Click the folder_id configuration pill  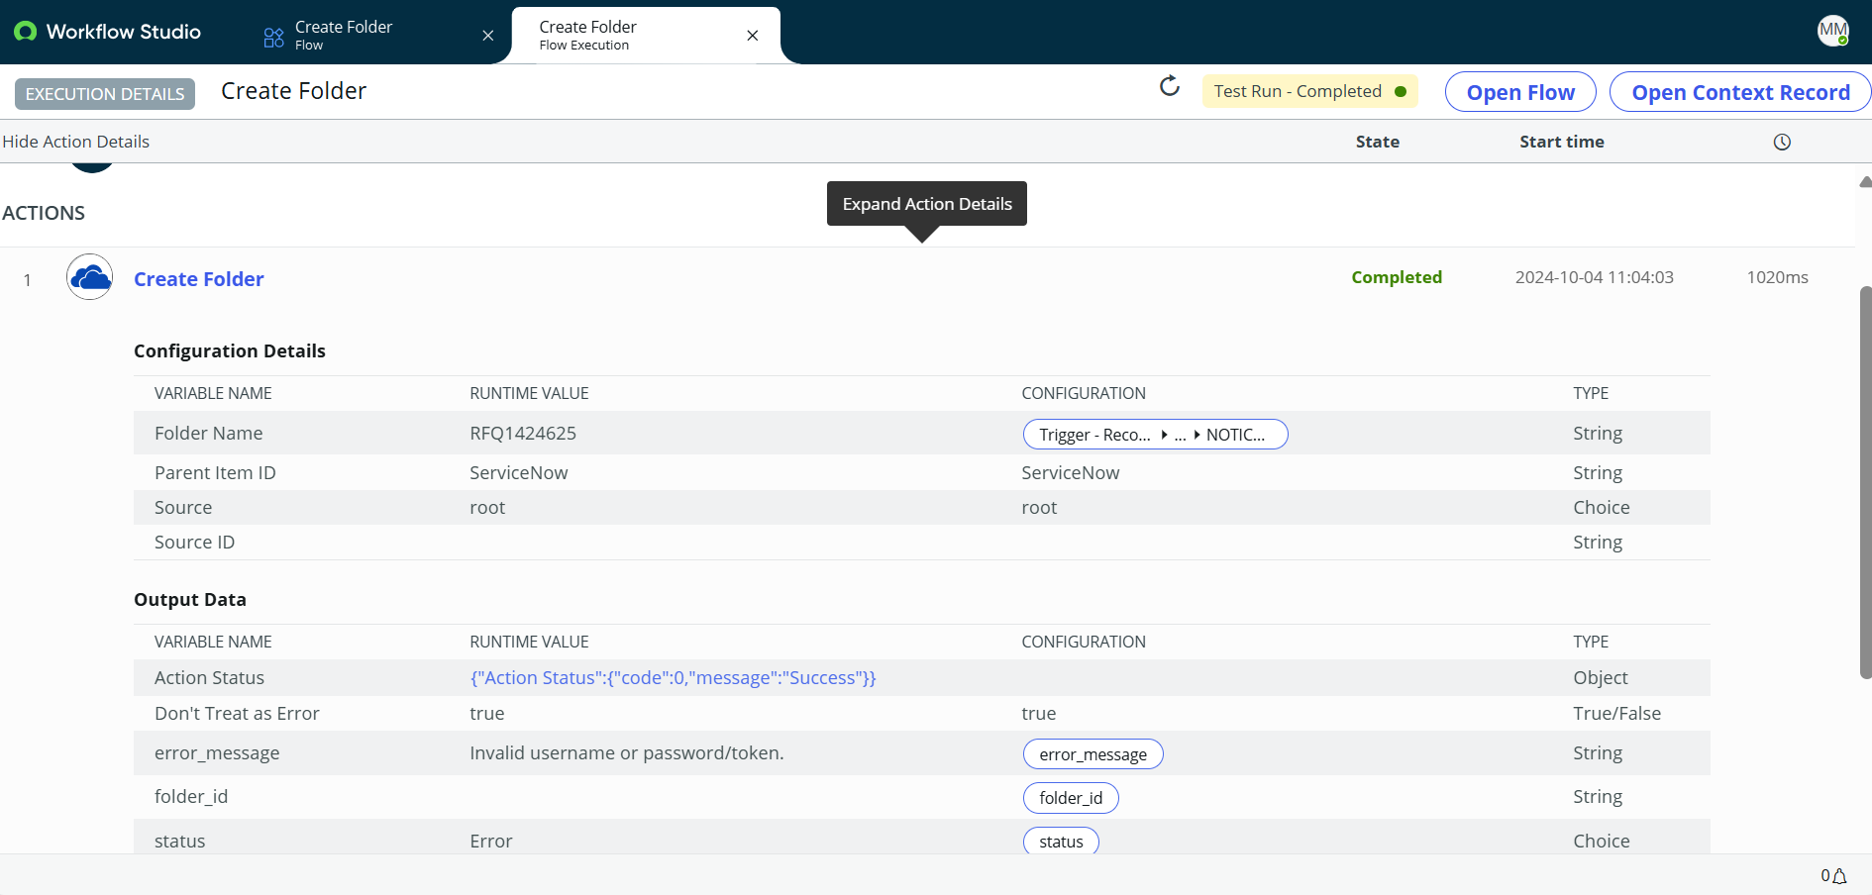click(x=1070, y=797)
